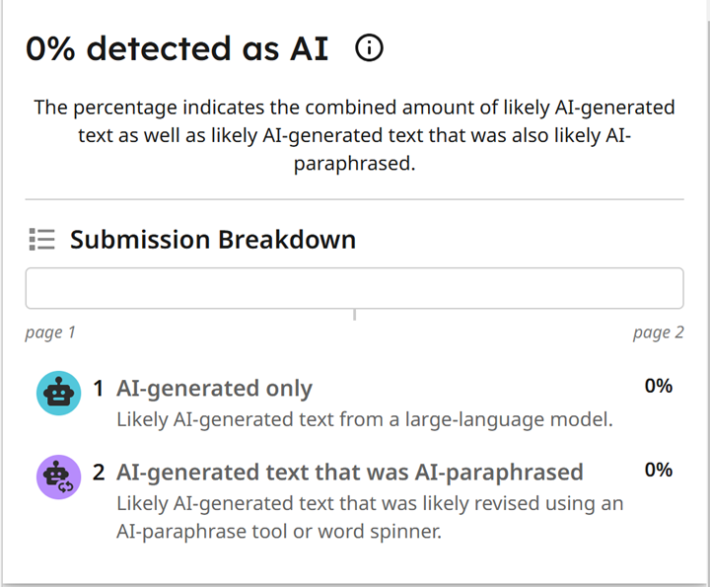Click the right half of the breakdown bar
Viewport: 710px width, 587px height.
(520, 288)
